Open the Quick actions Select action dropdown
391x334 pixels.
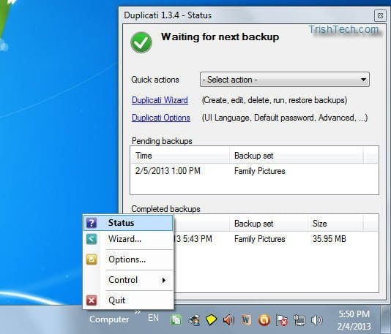pyautogui.click(x=285, y=80)
